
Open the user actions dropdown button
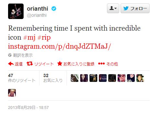(113, 8)
